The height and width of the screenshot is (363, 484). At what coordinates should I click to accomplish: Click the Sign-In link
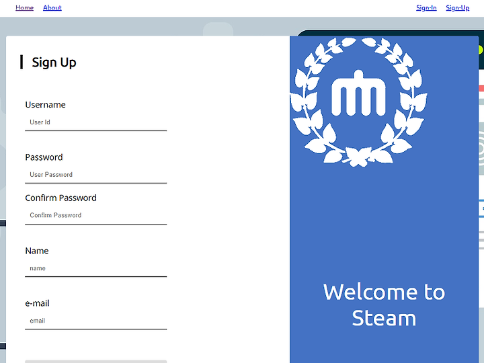[426, 7]
